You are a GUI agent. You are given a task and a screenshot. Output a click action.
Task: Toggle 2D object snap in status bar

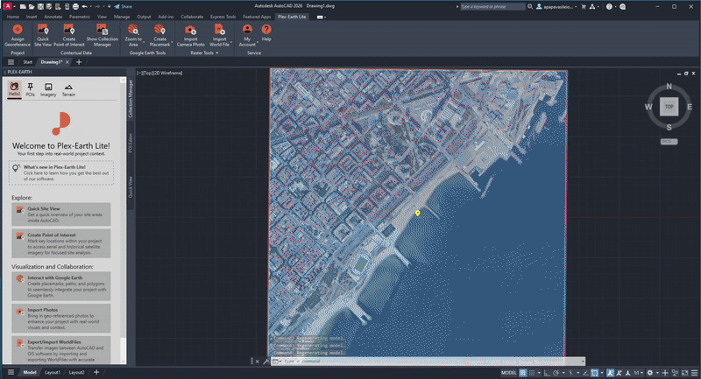point(595,373)
